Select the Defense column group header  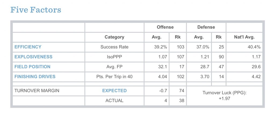(206, 27)
